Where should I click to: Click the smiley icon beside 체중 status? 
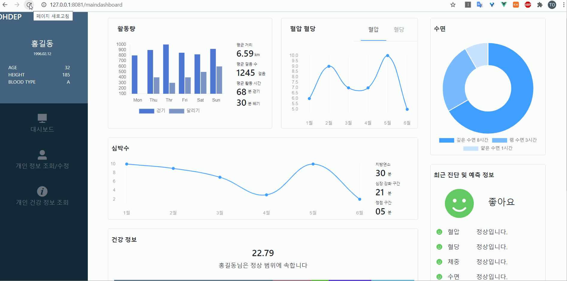[x=439, y=262]
